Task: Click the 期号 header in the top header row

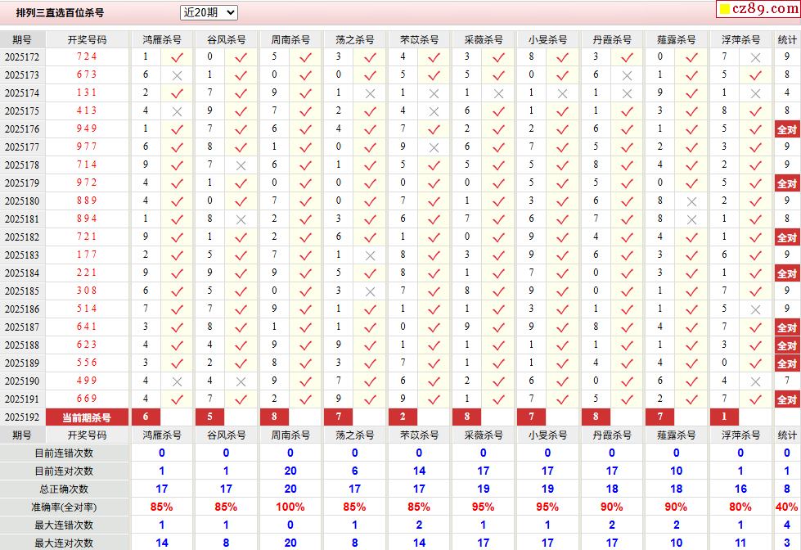Action: click(x=22, y=40)
